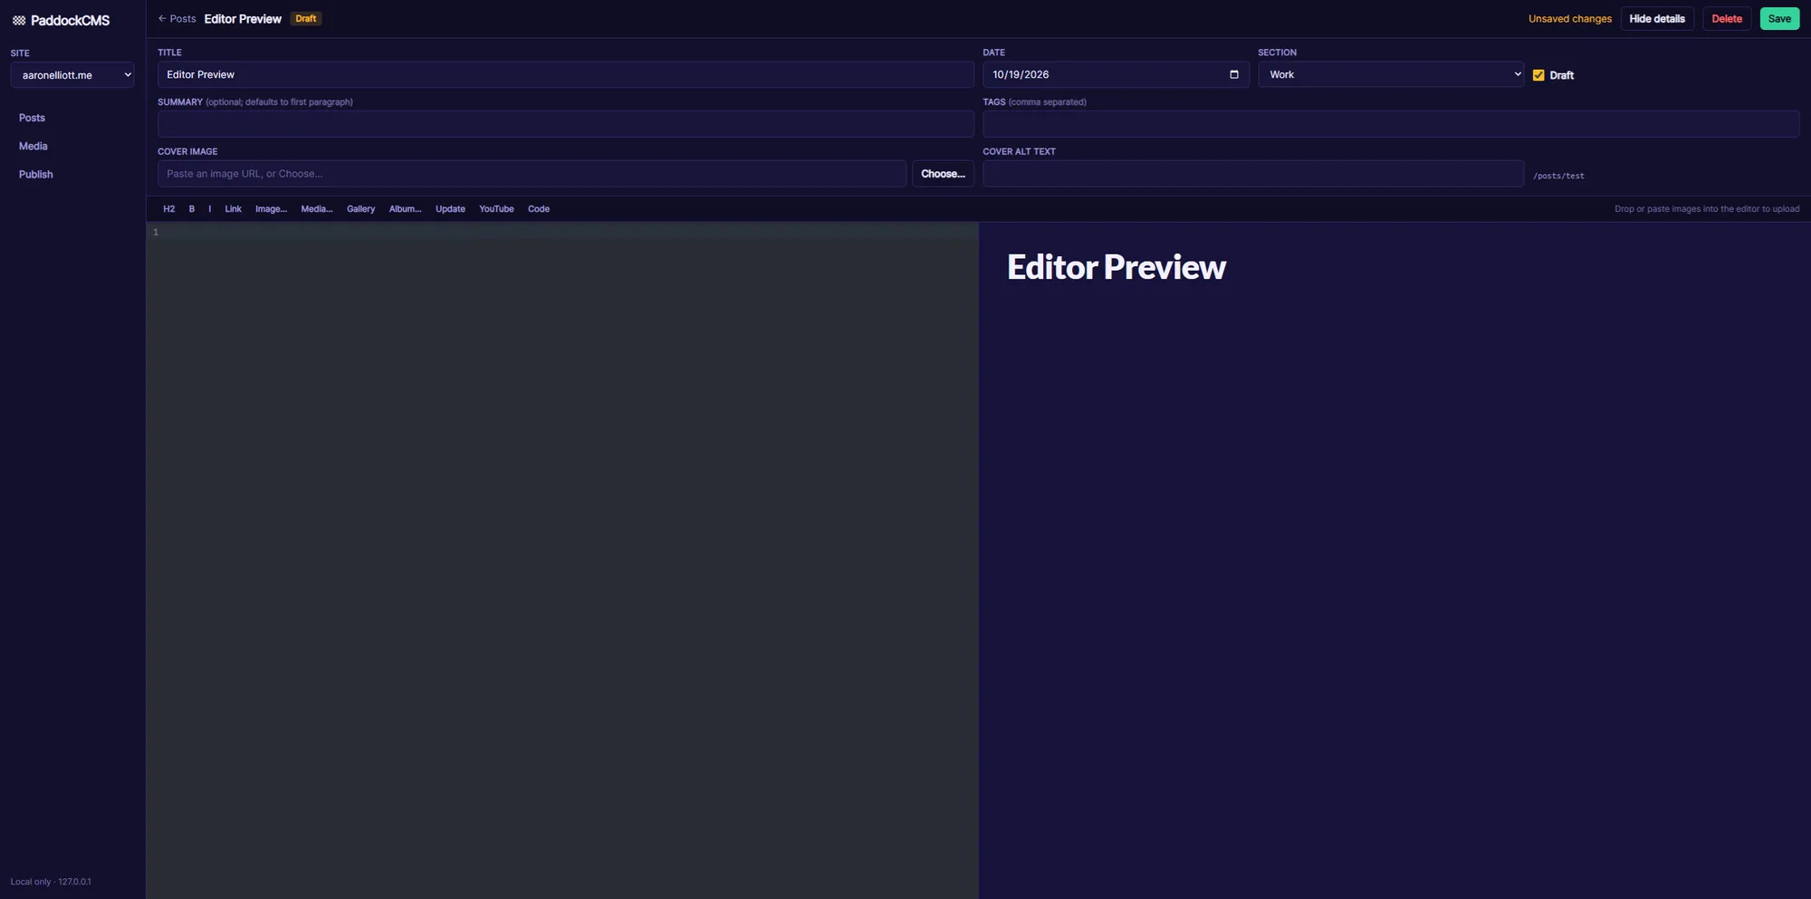Apply italic with the I toolbar button

click(x=210, y=209)
